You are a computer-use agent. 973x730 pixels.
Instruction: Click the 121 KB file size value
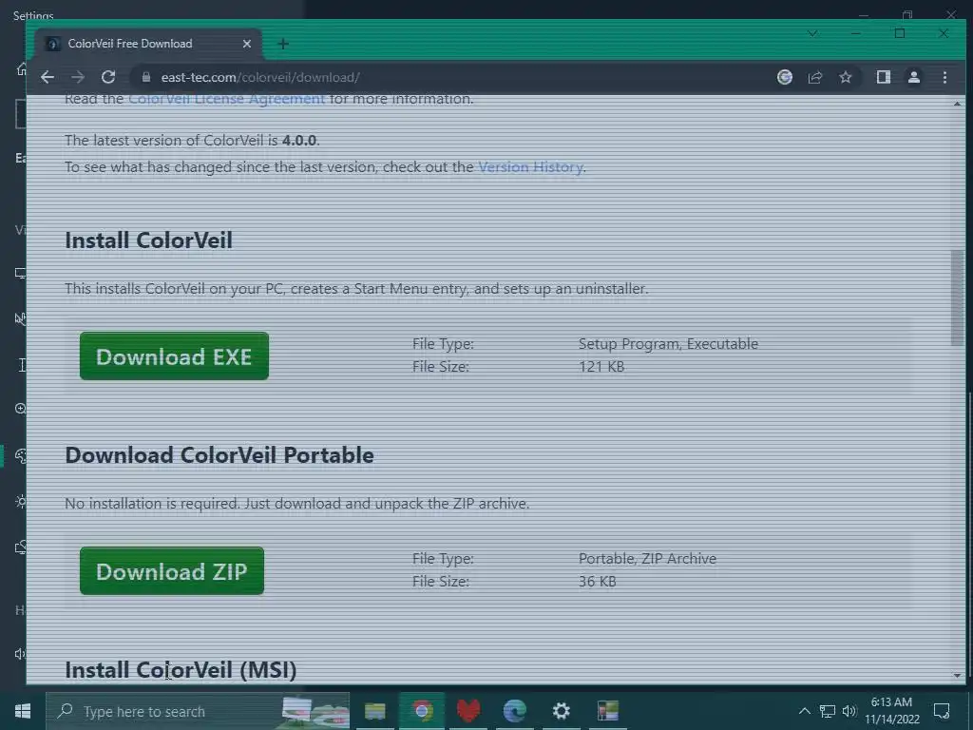point(601,367)
